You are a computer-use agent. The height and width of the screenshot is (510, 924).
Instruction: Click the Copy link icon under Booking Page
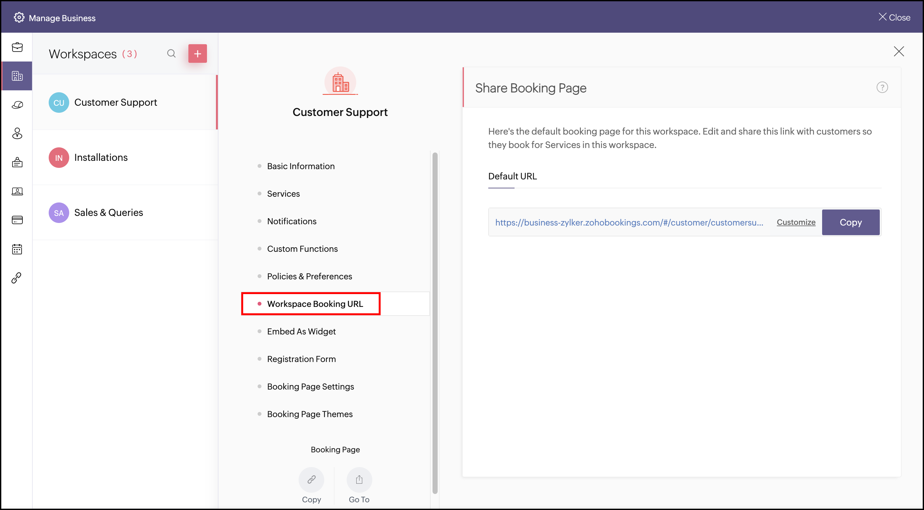311,480
